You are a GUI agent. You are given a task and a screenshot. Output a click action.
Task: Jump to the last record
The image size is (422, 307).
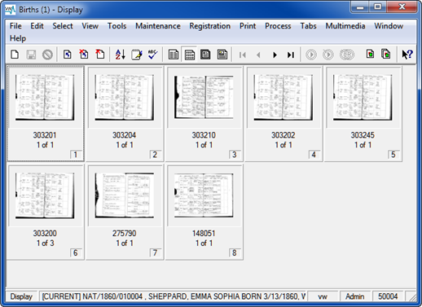pos(291,55)
